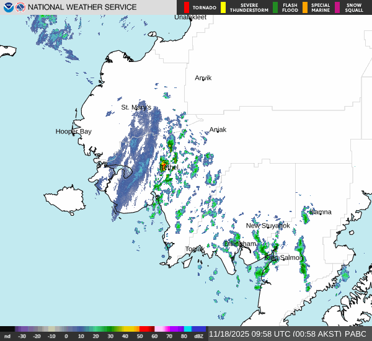The height and width of the screenshot is (341, 372).
Task: Click the Unalakleet label at top
Action: pos(190,17)
